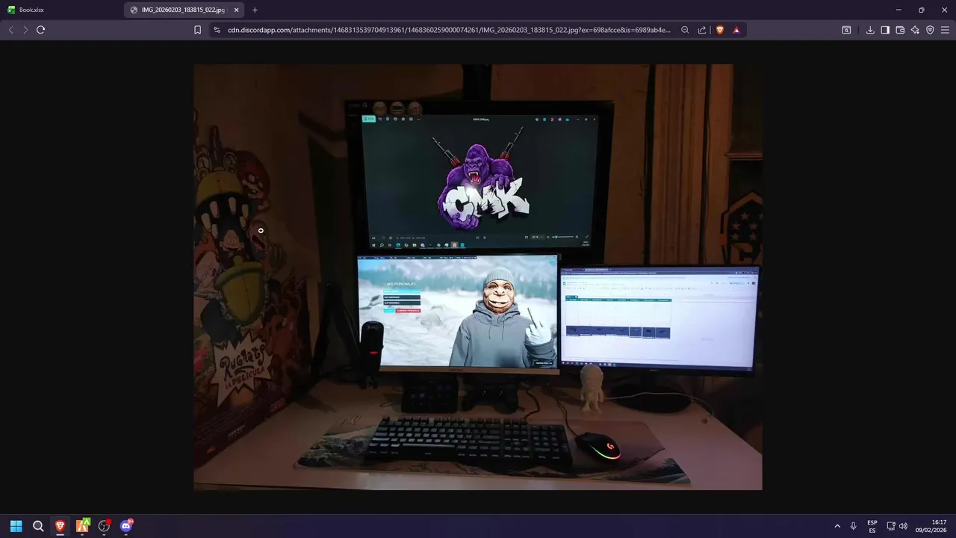Open the Brave Wallet icon
The height and width of the screenshot is (538, 956).
pyautogui.click(x=900, y=30)
